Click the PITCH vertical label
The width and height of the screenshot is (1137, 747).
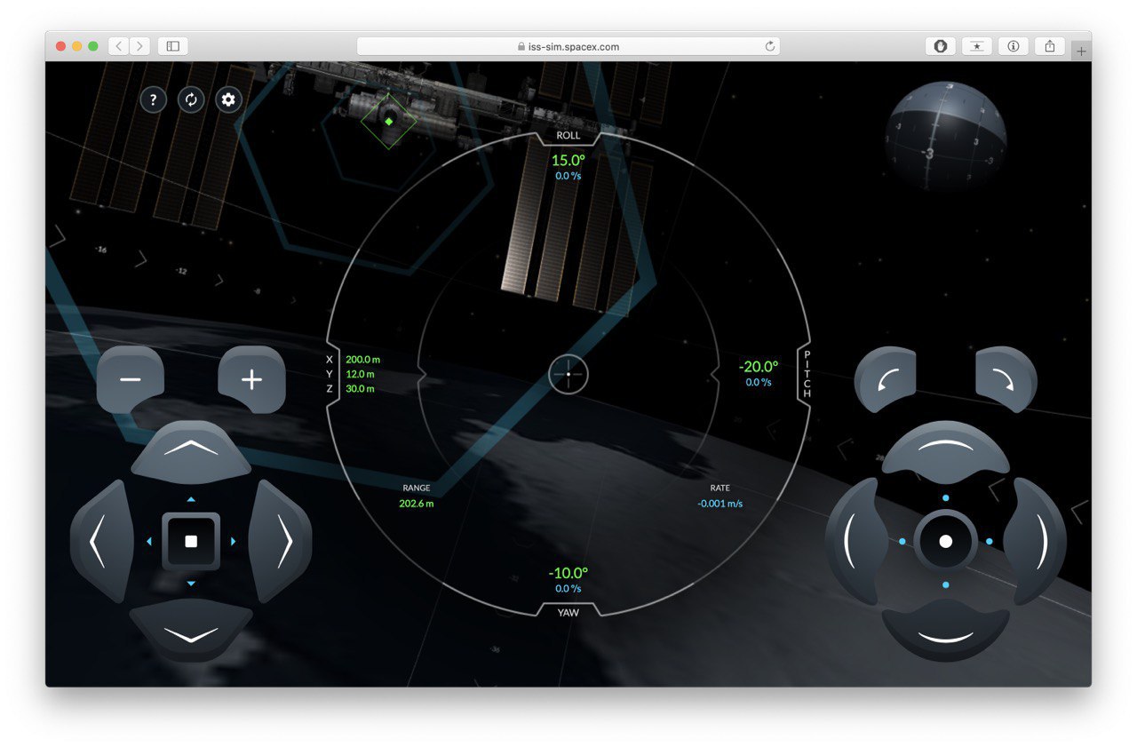pyautogui.click(x=807, y=374)
